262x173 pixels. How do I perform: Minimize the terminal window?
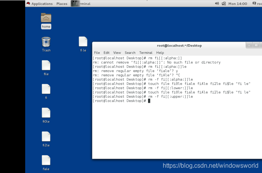pyautogui.click(x=249, y=45)
